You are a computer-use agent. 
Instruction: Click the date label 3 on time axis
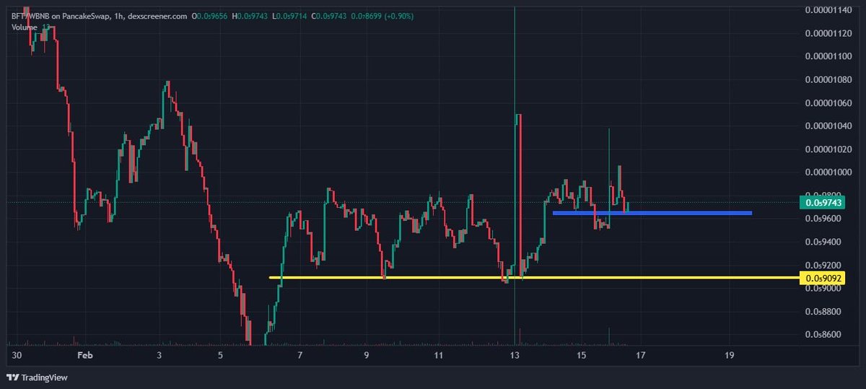click(159, 356)
